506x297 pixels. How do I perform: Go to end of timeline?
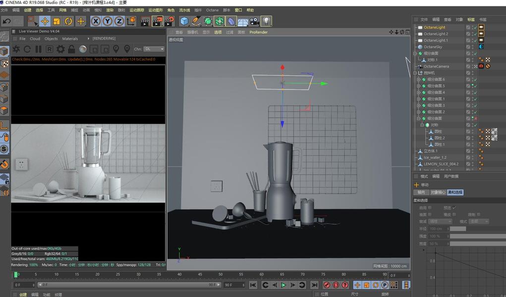tap(314, 285)
